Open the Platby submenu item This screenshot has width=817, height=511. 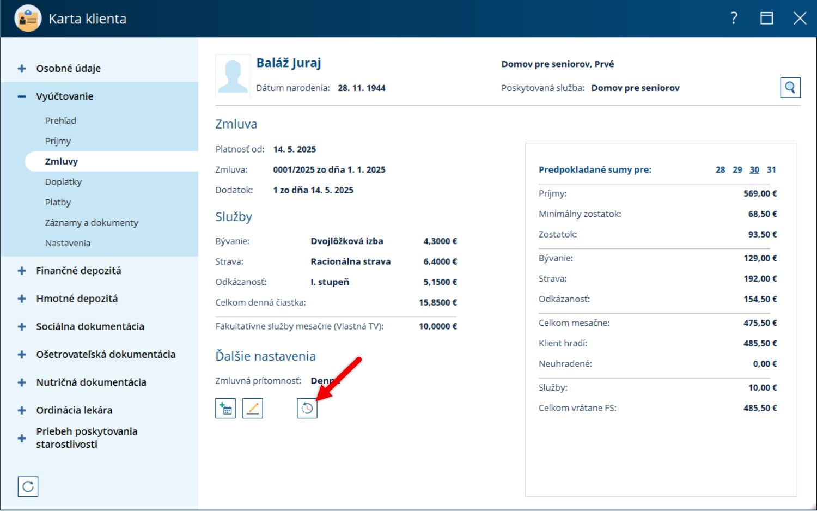(58, 202)
